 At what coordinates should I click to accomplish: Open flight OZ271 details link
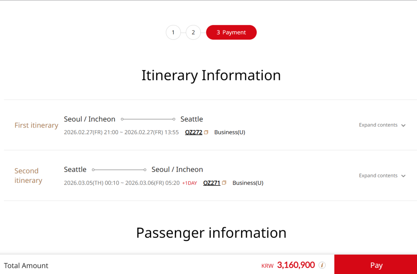click(x=212, y=183)
